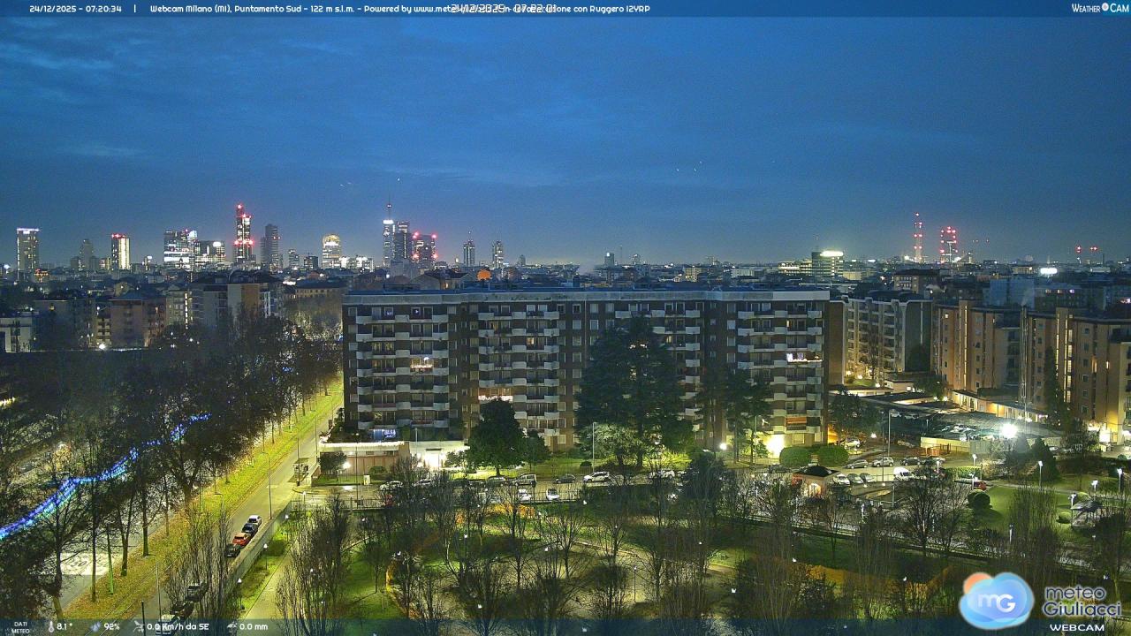Click the wind speed anemometer icon

pyautogui.click(x=139, y=626)
